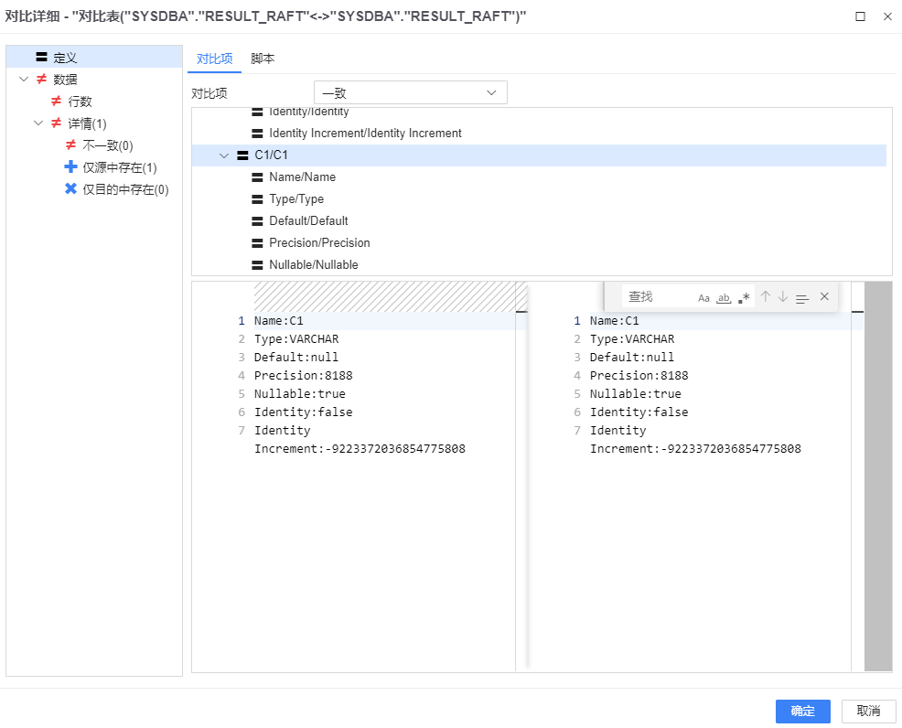Select 不一致(0) tree item
This screenshot has height=728, width=902.
point(108,145)
